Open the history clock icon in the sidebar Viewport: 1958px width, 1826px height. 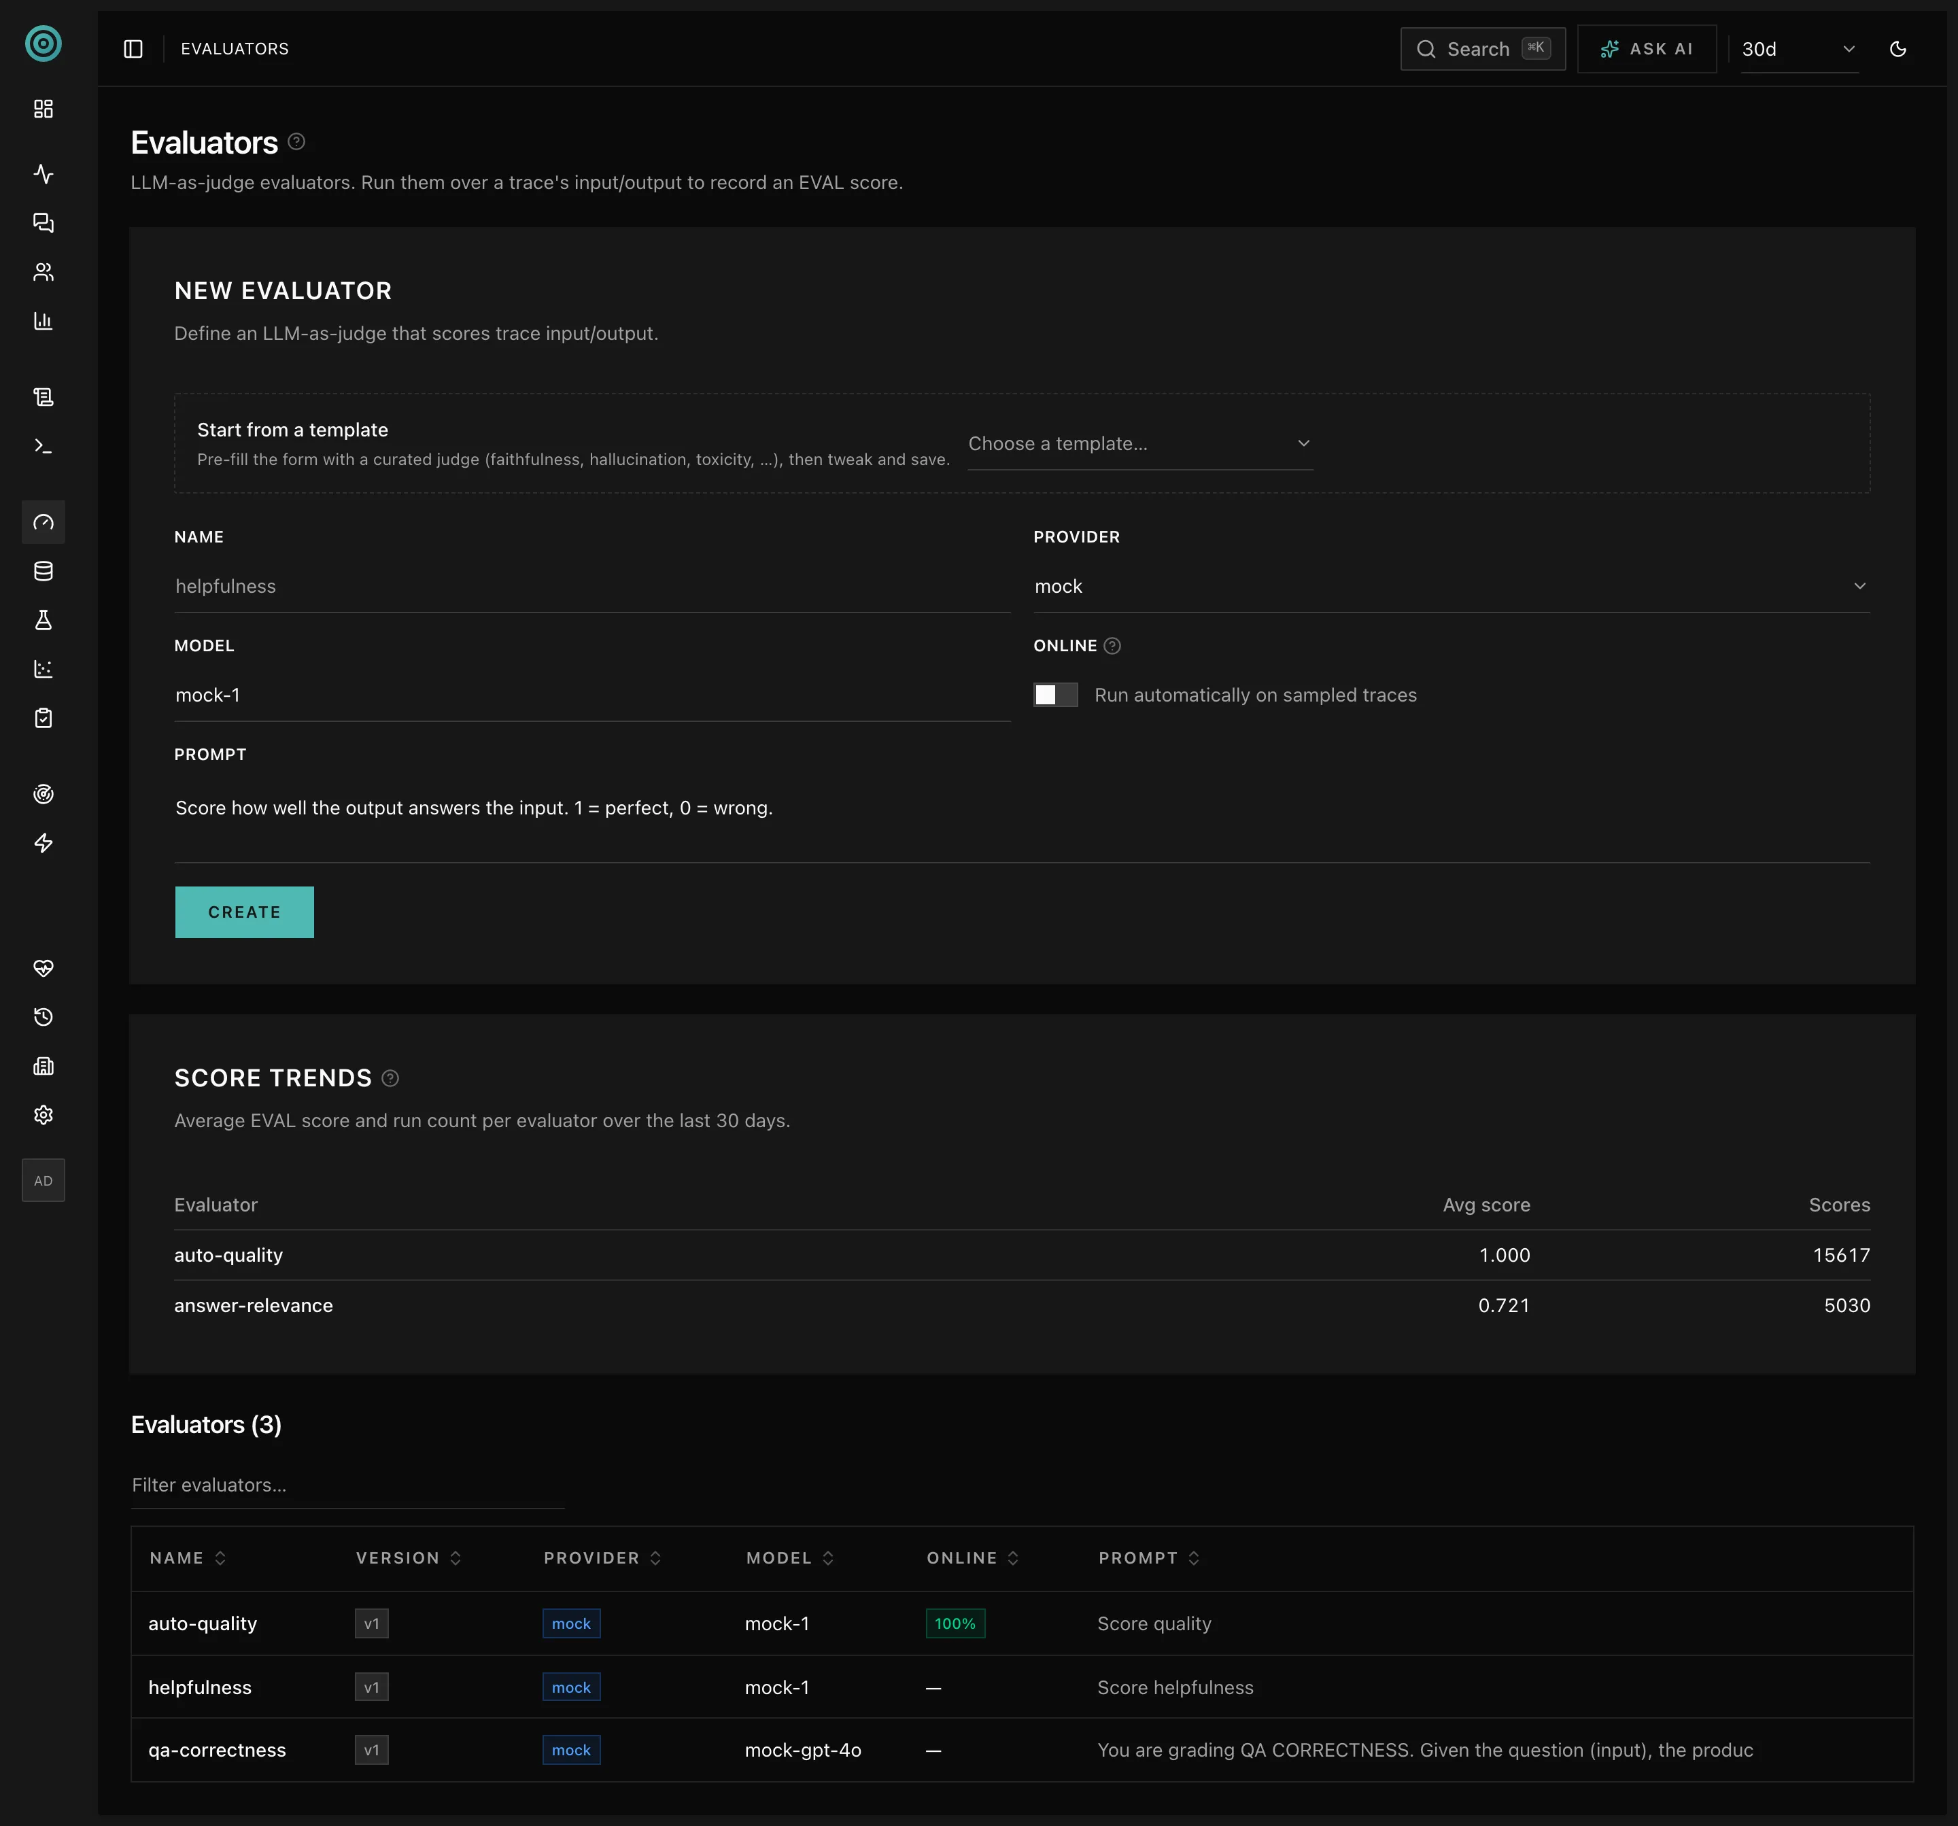click(44, 1018)
